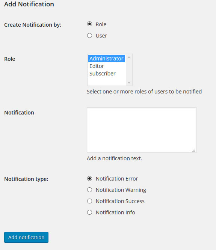The height and width of the screenshot is (250, 216).
Task: Select Editor in the Role list
Action: [107, 66]
